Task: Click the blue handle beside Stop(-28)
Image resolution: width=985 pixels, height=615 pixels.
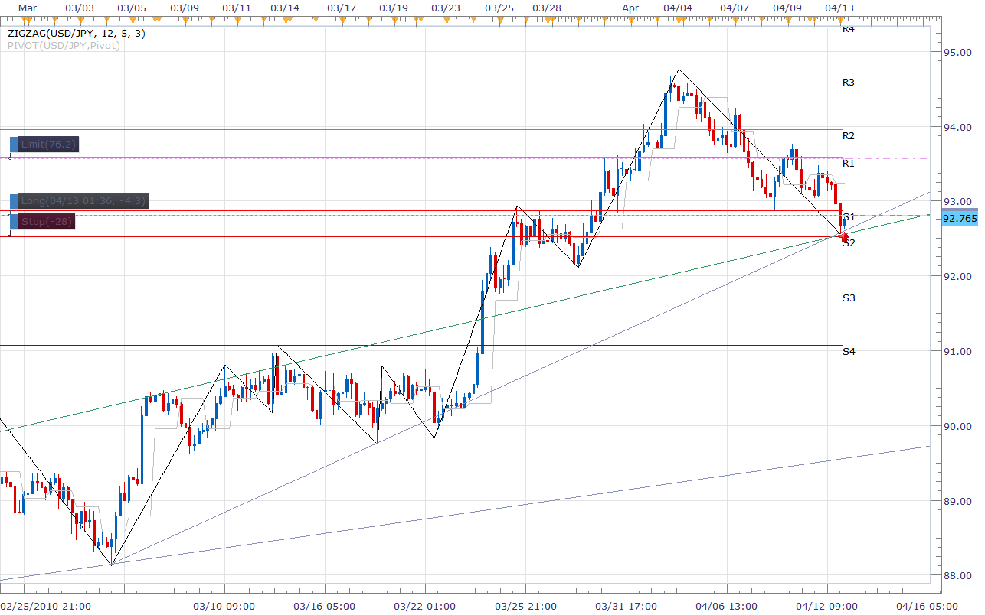Action: (14, 221)
